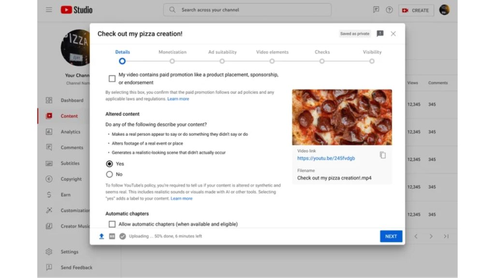Choose No for altered content
495x278 pixels.
point(109,174)
